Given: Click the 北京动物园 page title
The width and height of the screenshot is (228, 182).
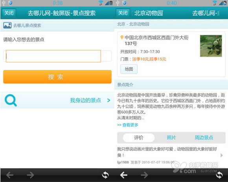Looking at the screenshot, I should pyautogui.click(x=149, y=13).
